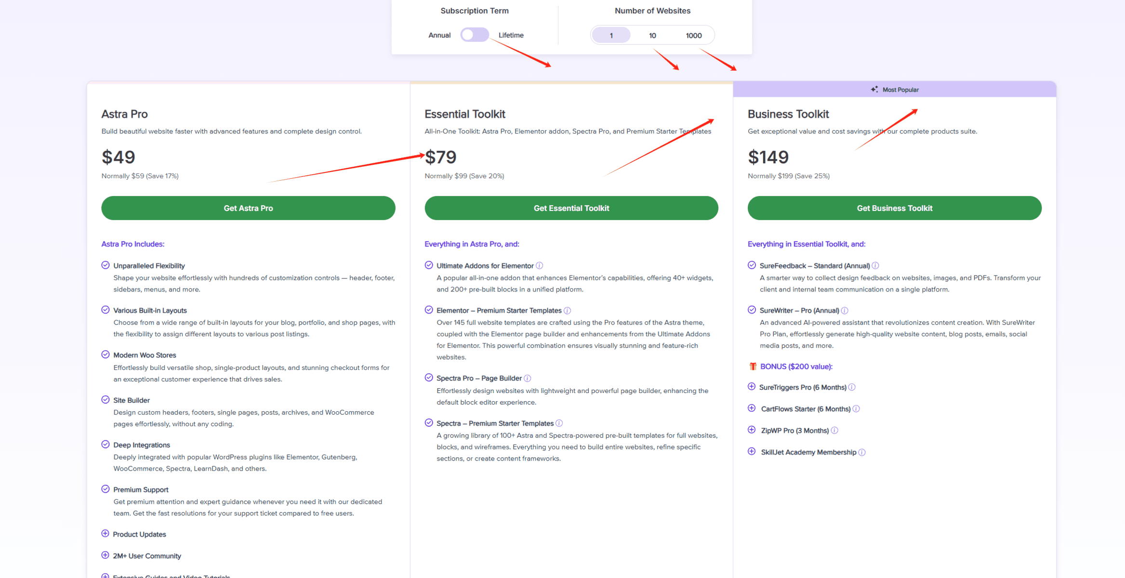Click info icon beside Spectra Pro – Page Builder
Image resolution: width=1125 pixels, height=578 pixels.
pos(528,378)
